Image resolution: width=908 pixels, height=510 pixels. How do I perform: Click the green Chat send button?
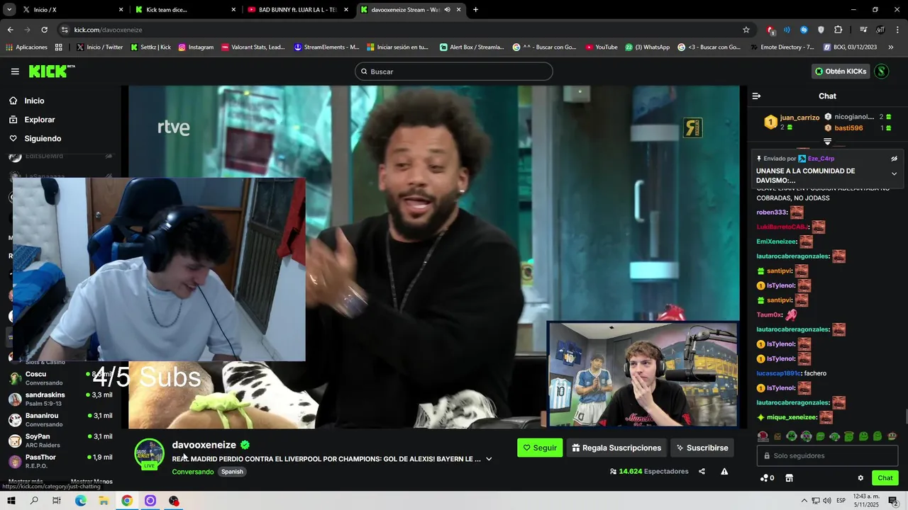[x=885, y=478]
